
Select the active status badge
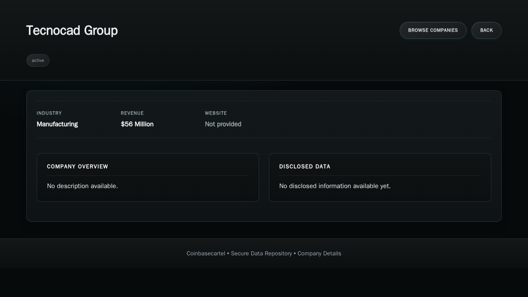click(x=38, y=60)
